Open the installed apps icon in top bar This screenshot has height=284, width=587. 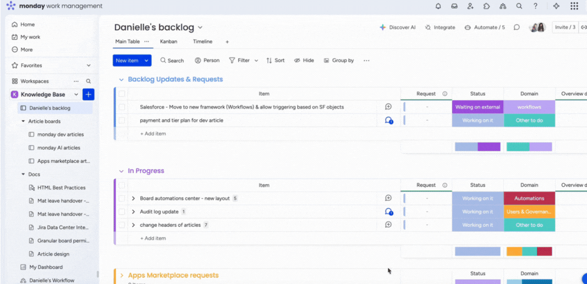(x=503, y=6)
